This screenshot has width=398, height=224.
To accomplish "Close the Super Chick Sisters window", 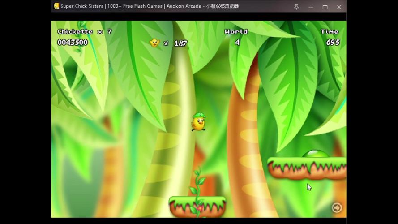I will pyautogui.click(x=339, y=7).
